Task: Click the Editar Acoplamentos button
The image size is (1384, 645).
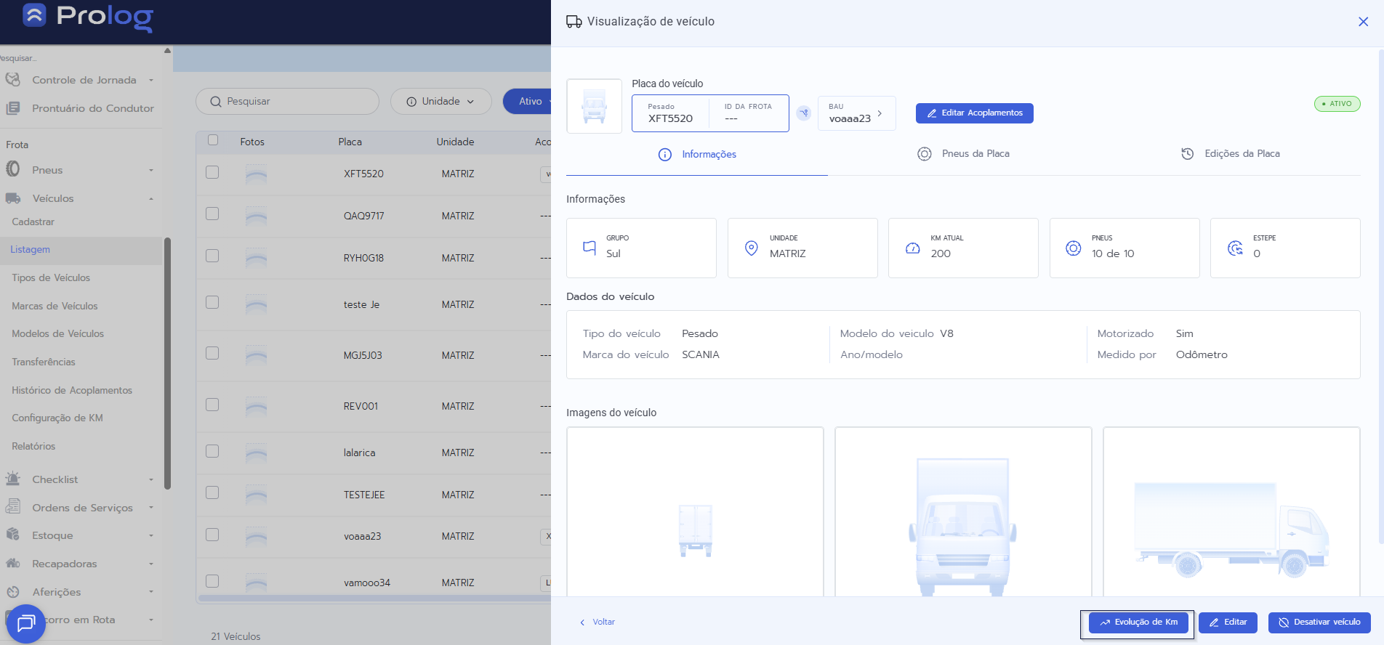Action: tap(974, 113)
